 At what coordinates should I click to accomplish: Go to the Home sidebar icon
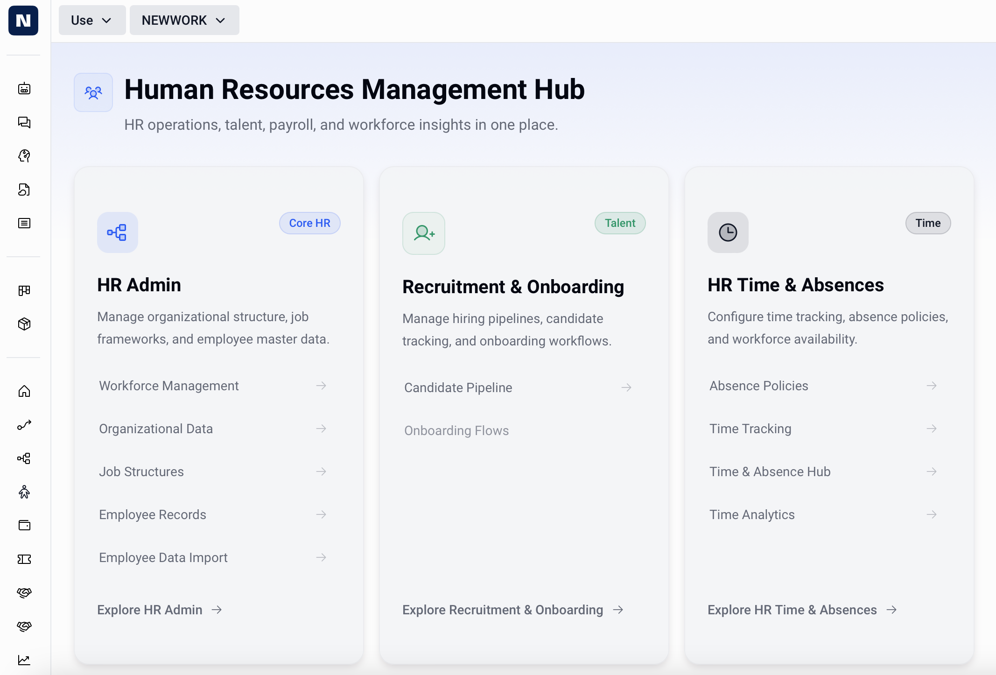[x=24, y=391]
